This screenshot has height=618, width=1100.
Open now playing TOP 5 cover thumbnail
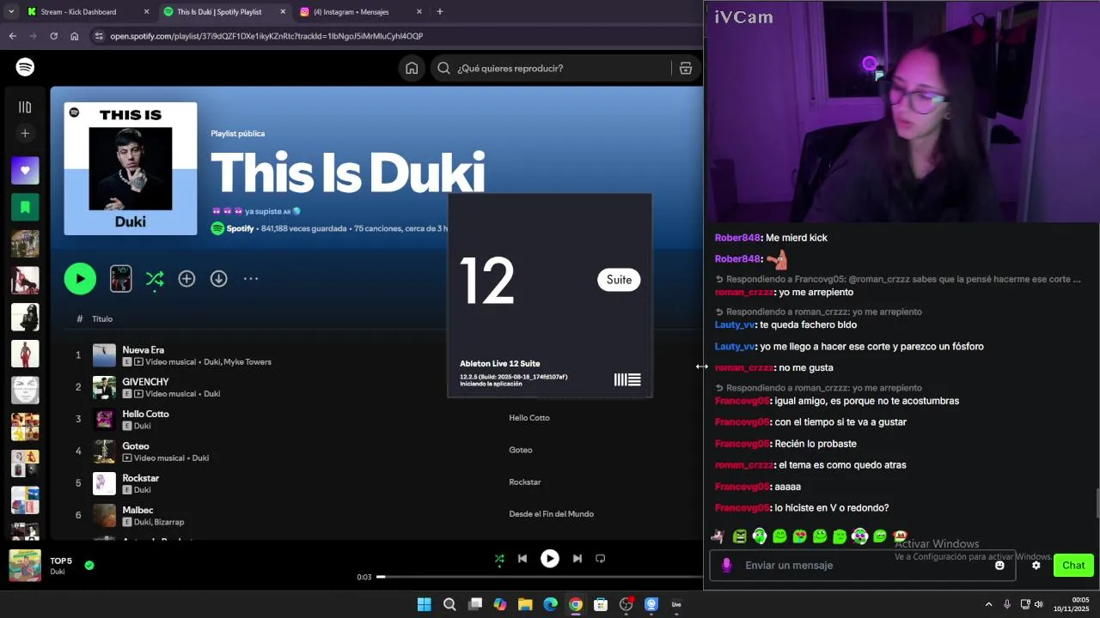[25, 566]
